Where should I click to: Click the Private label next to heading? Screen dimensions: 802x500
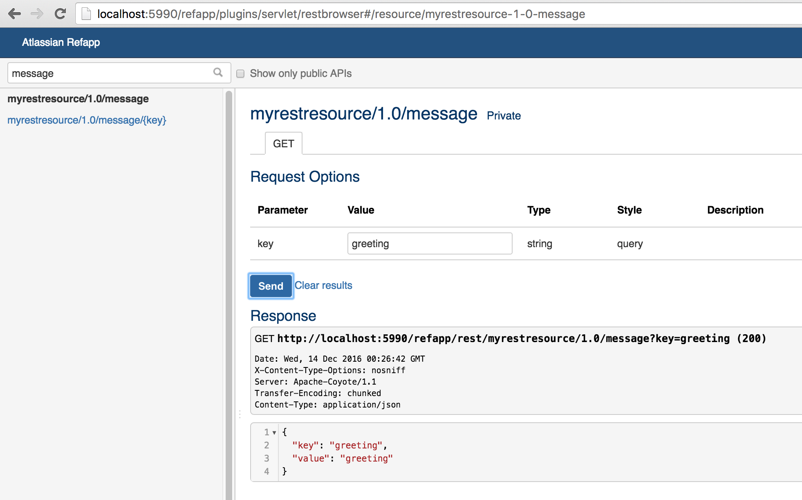pyautogui.click(x=504, y=116)
